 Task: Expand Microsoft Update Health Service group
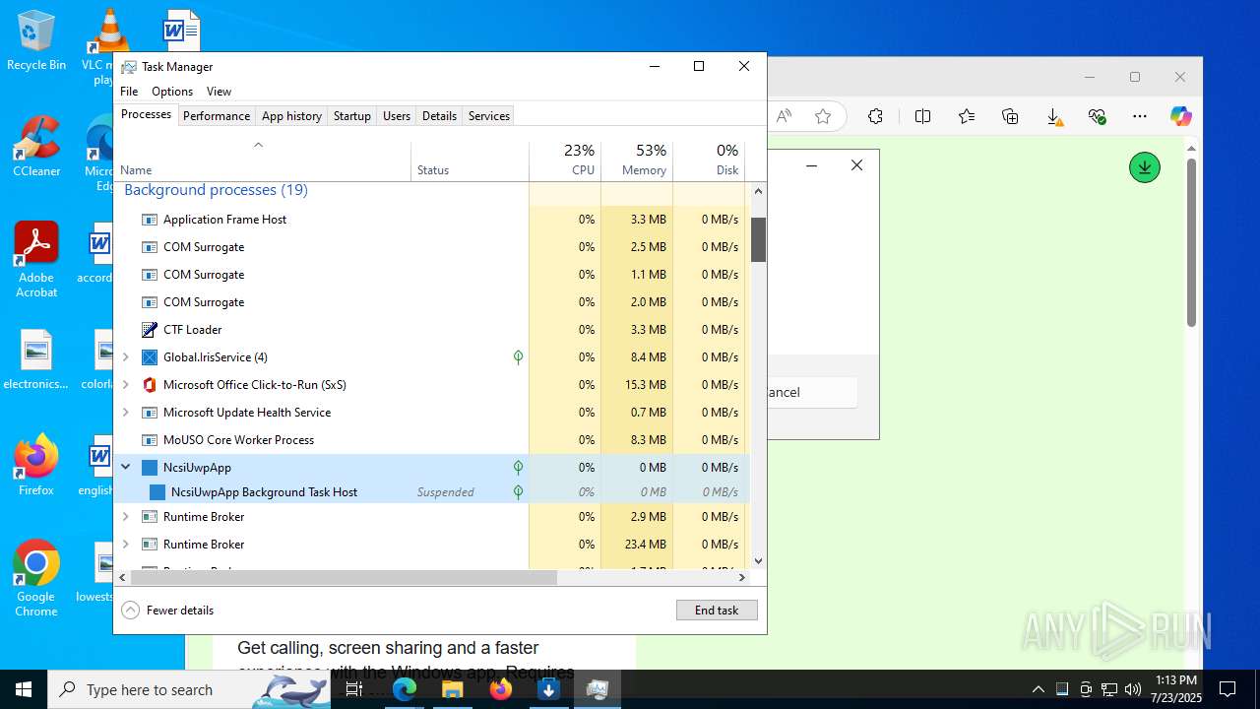(x=126, y=413)
